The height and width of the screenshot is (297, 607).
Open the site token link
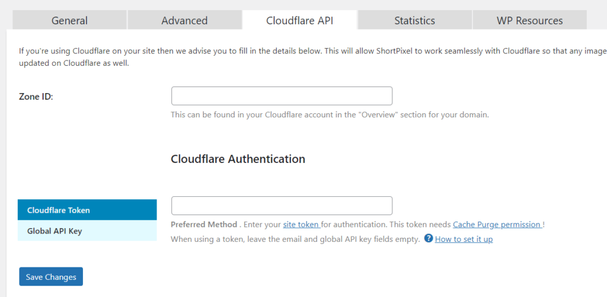point(302,225)
